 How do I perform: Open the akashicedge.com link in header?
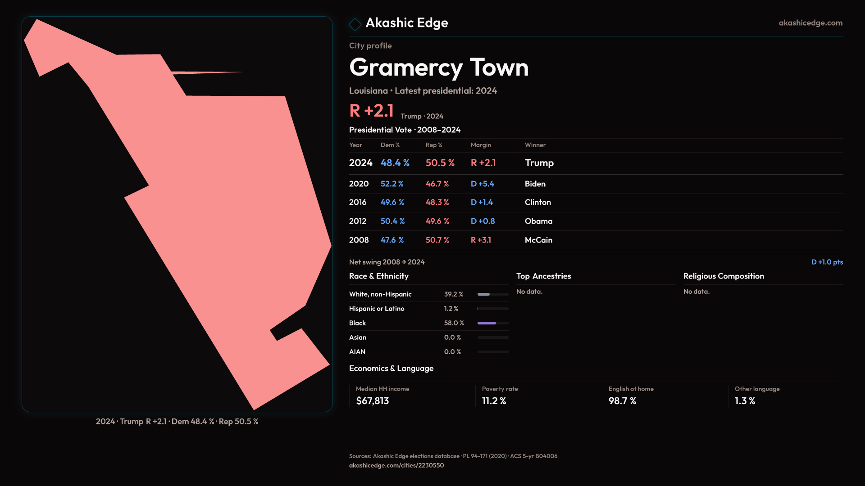pos(810,23)
